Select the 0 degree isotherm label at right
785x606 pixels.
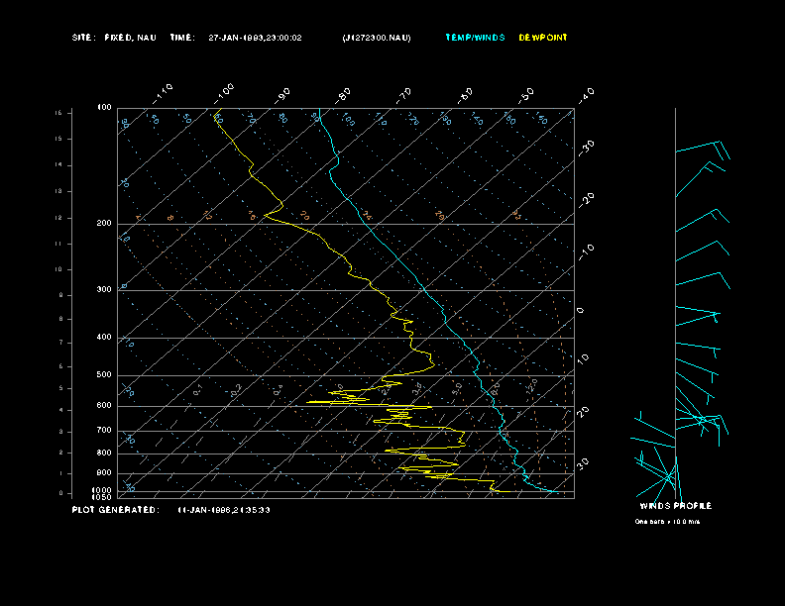pos(581,310)
